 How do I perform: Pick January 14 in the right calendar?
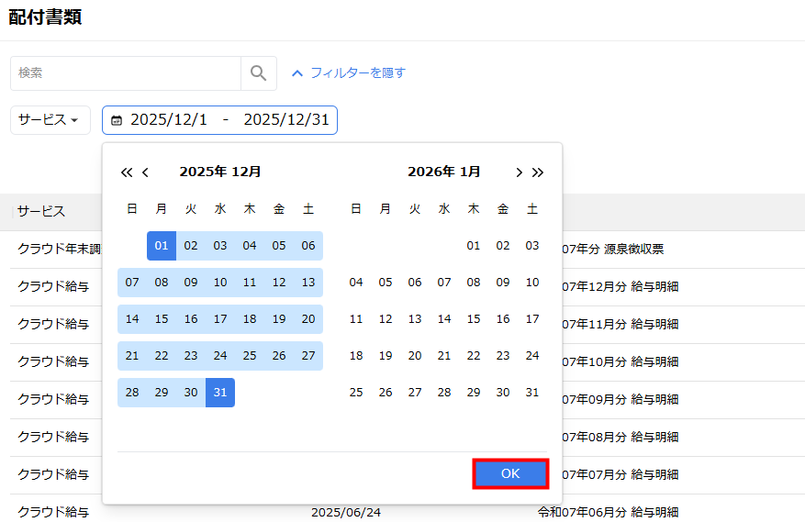[444, 319]
